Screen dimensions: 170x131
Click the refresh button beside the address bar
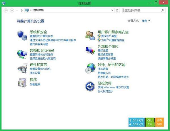coord(117,11)
